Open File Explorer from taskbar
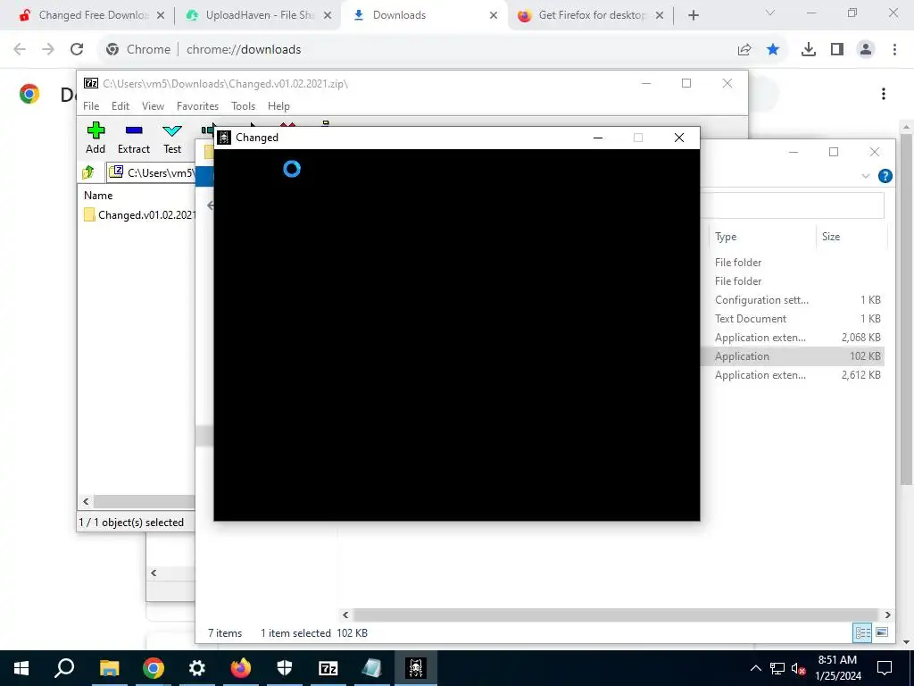 tap(109, 668)
